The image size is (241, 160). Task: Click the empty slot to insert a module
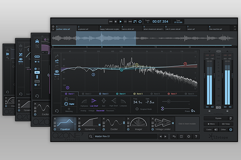click(187, 124)
